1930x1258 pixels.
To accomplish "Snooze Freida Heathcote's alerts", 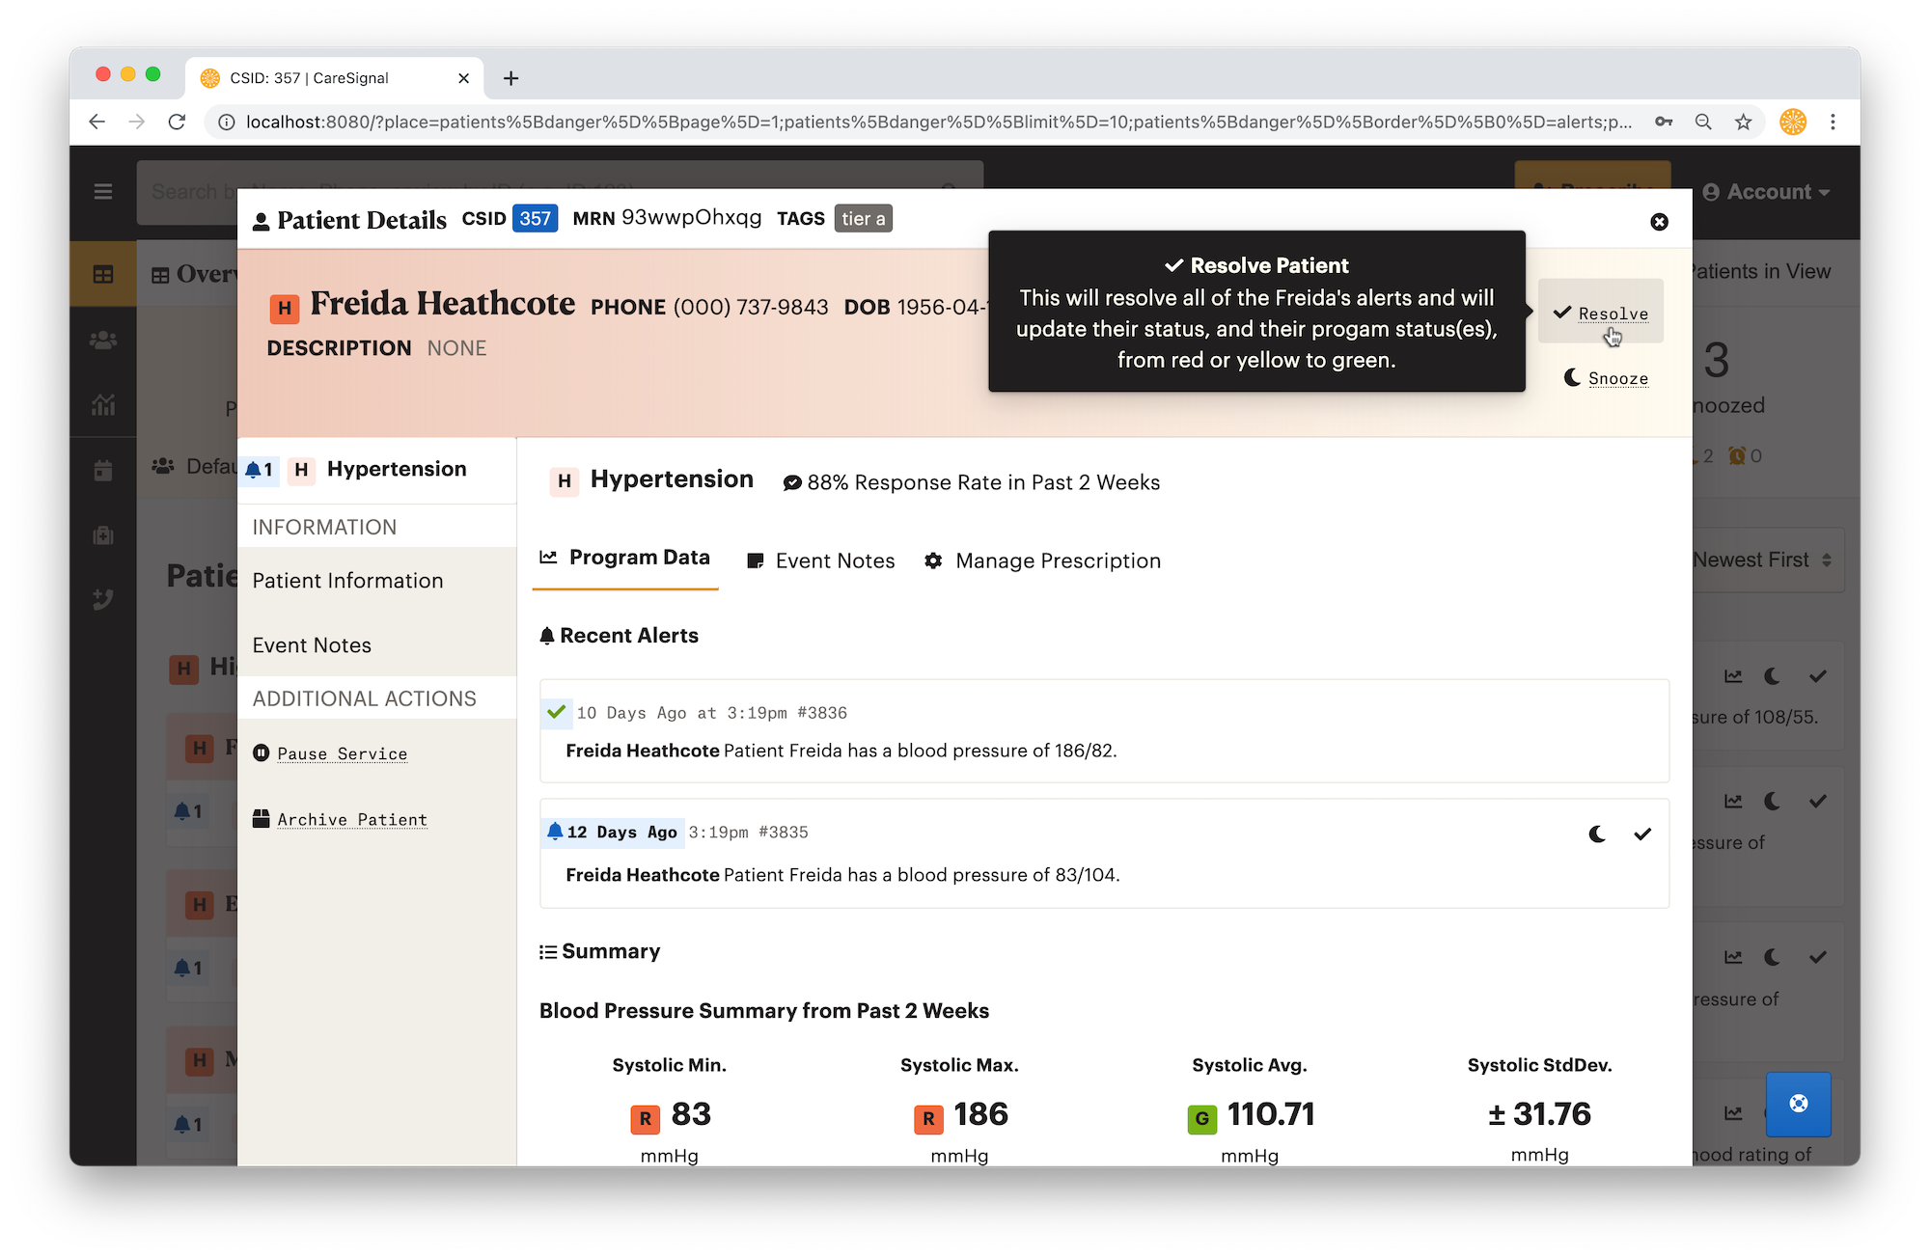I will click(1607, 378).
